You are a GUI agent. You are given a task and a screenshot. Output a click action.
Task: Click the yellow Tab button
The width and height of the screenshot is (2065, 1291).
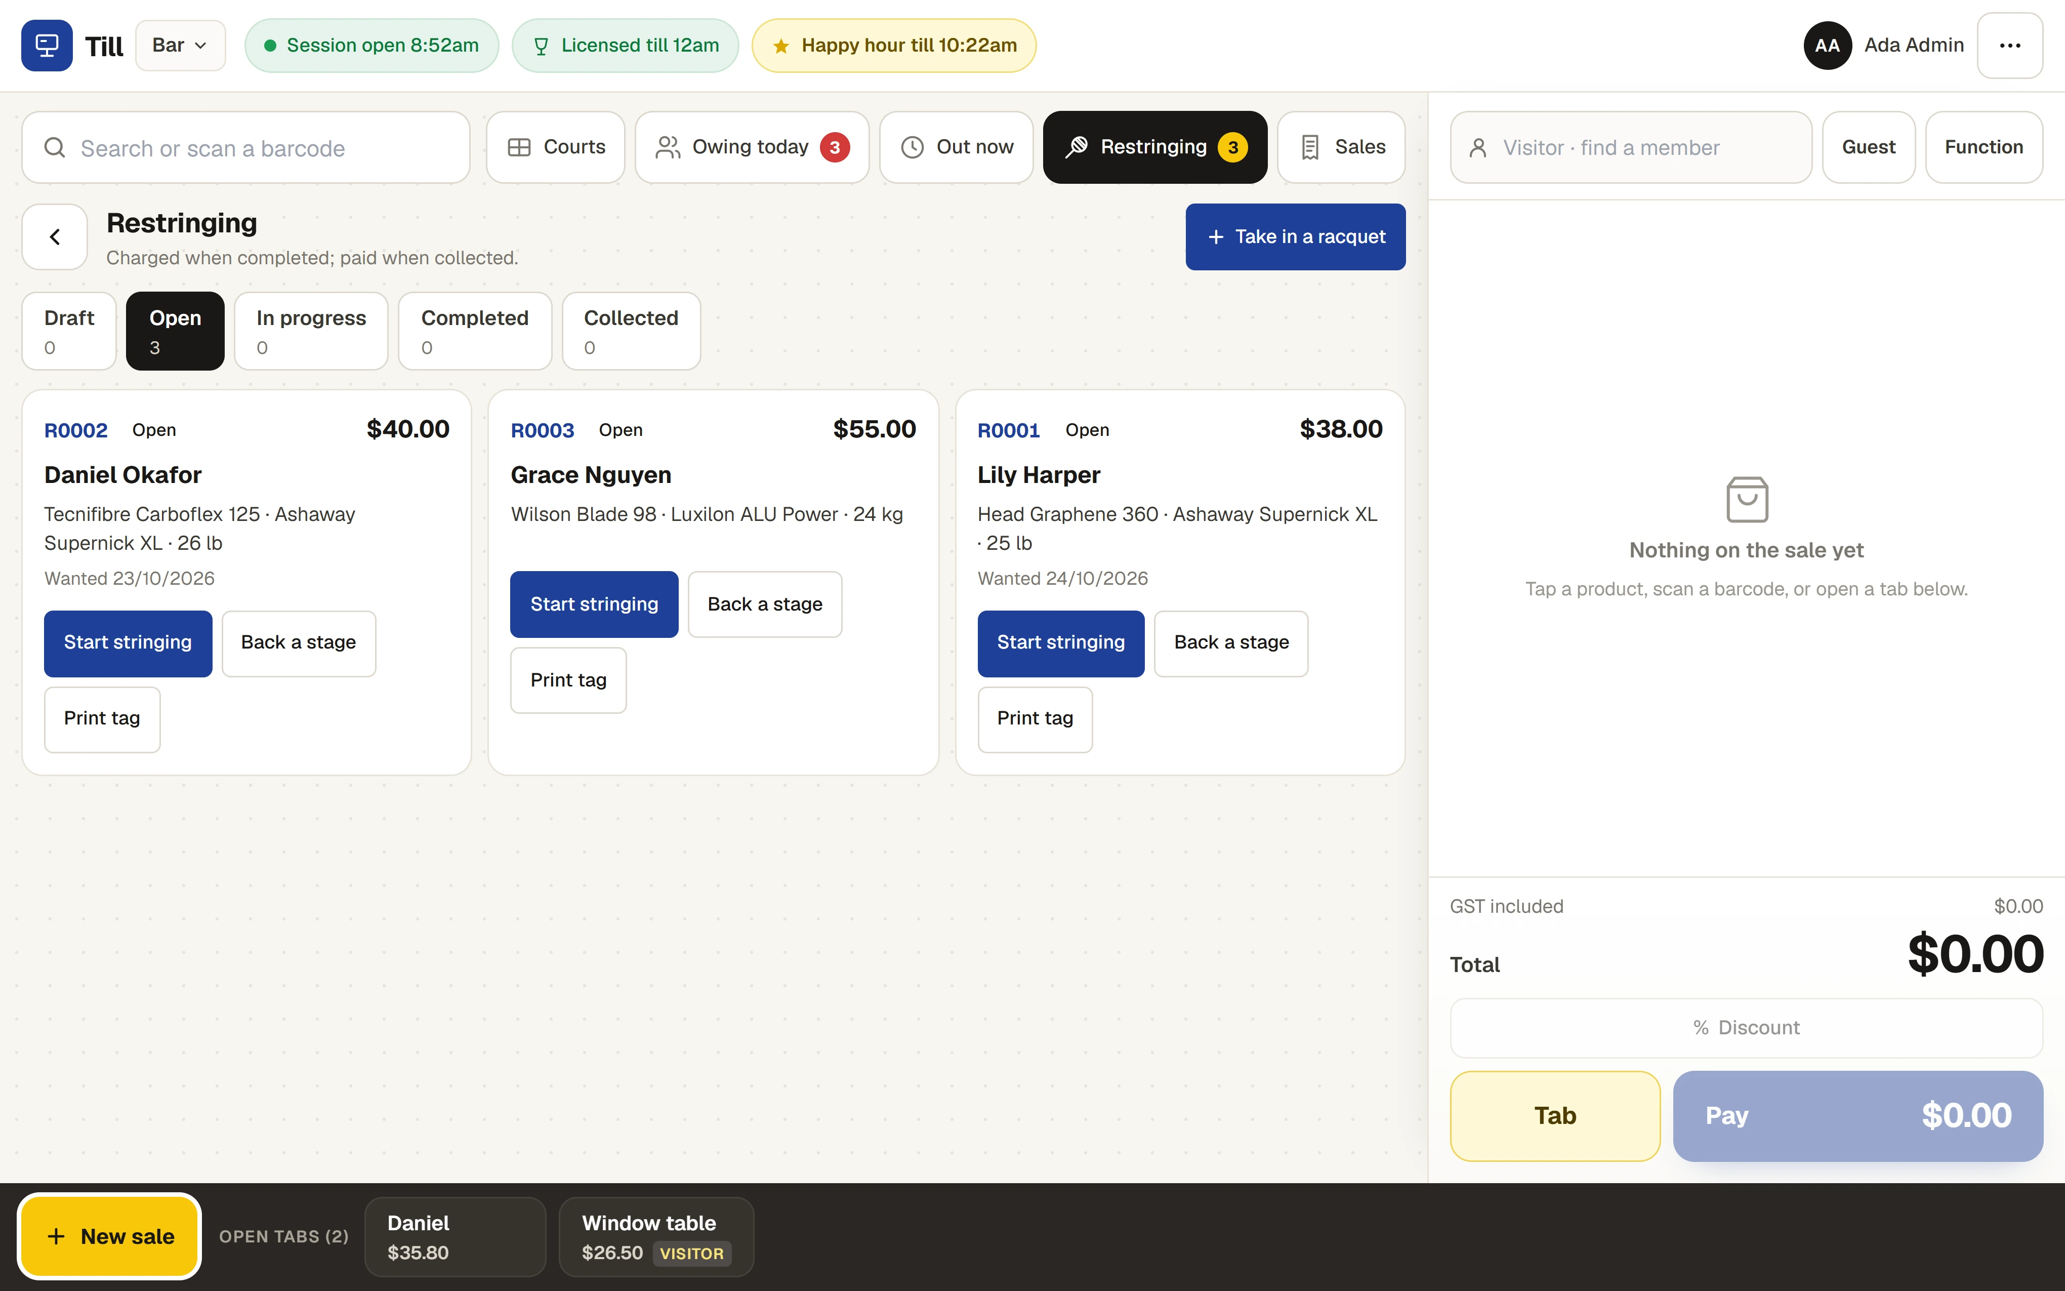point(1555,1116)
